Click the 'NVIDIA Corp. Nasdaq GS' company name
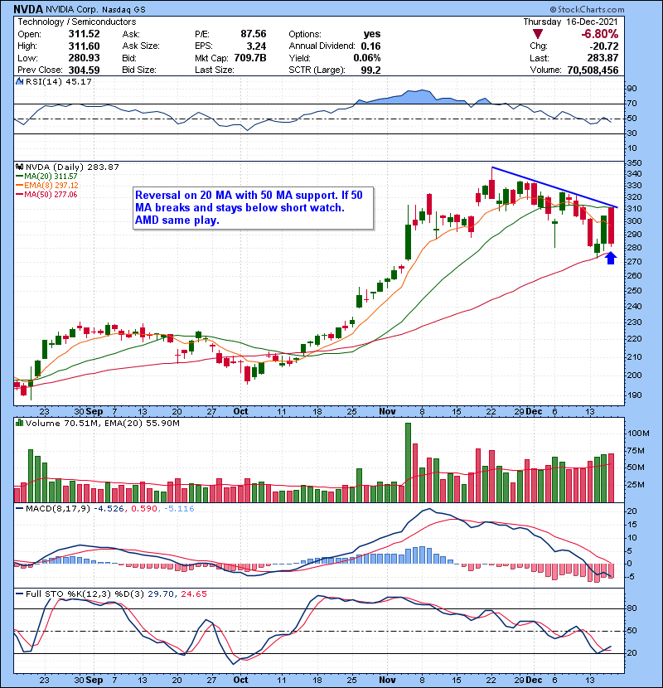 pos(95,9)
